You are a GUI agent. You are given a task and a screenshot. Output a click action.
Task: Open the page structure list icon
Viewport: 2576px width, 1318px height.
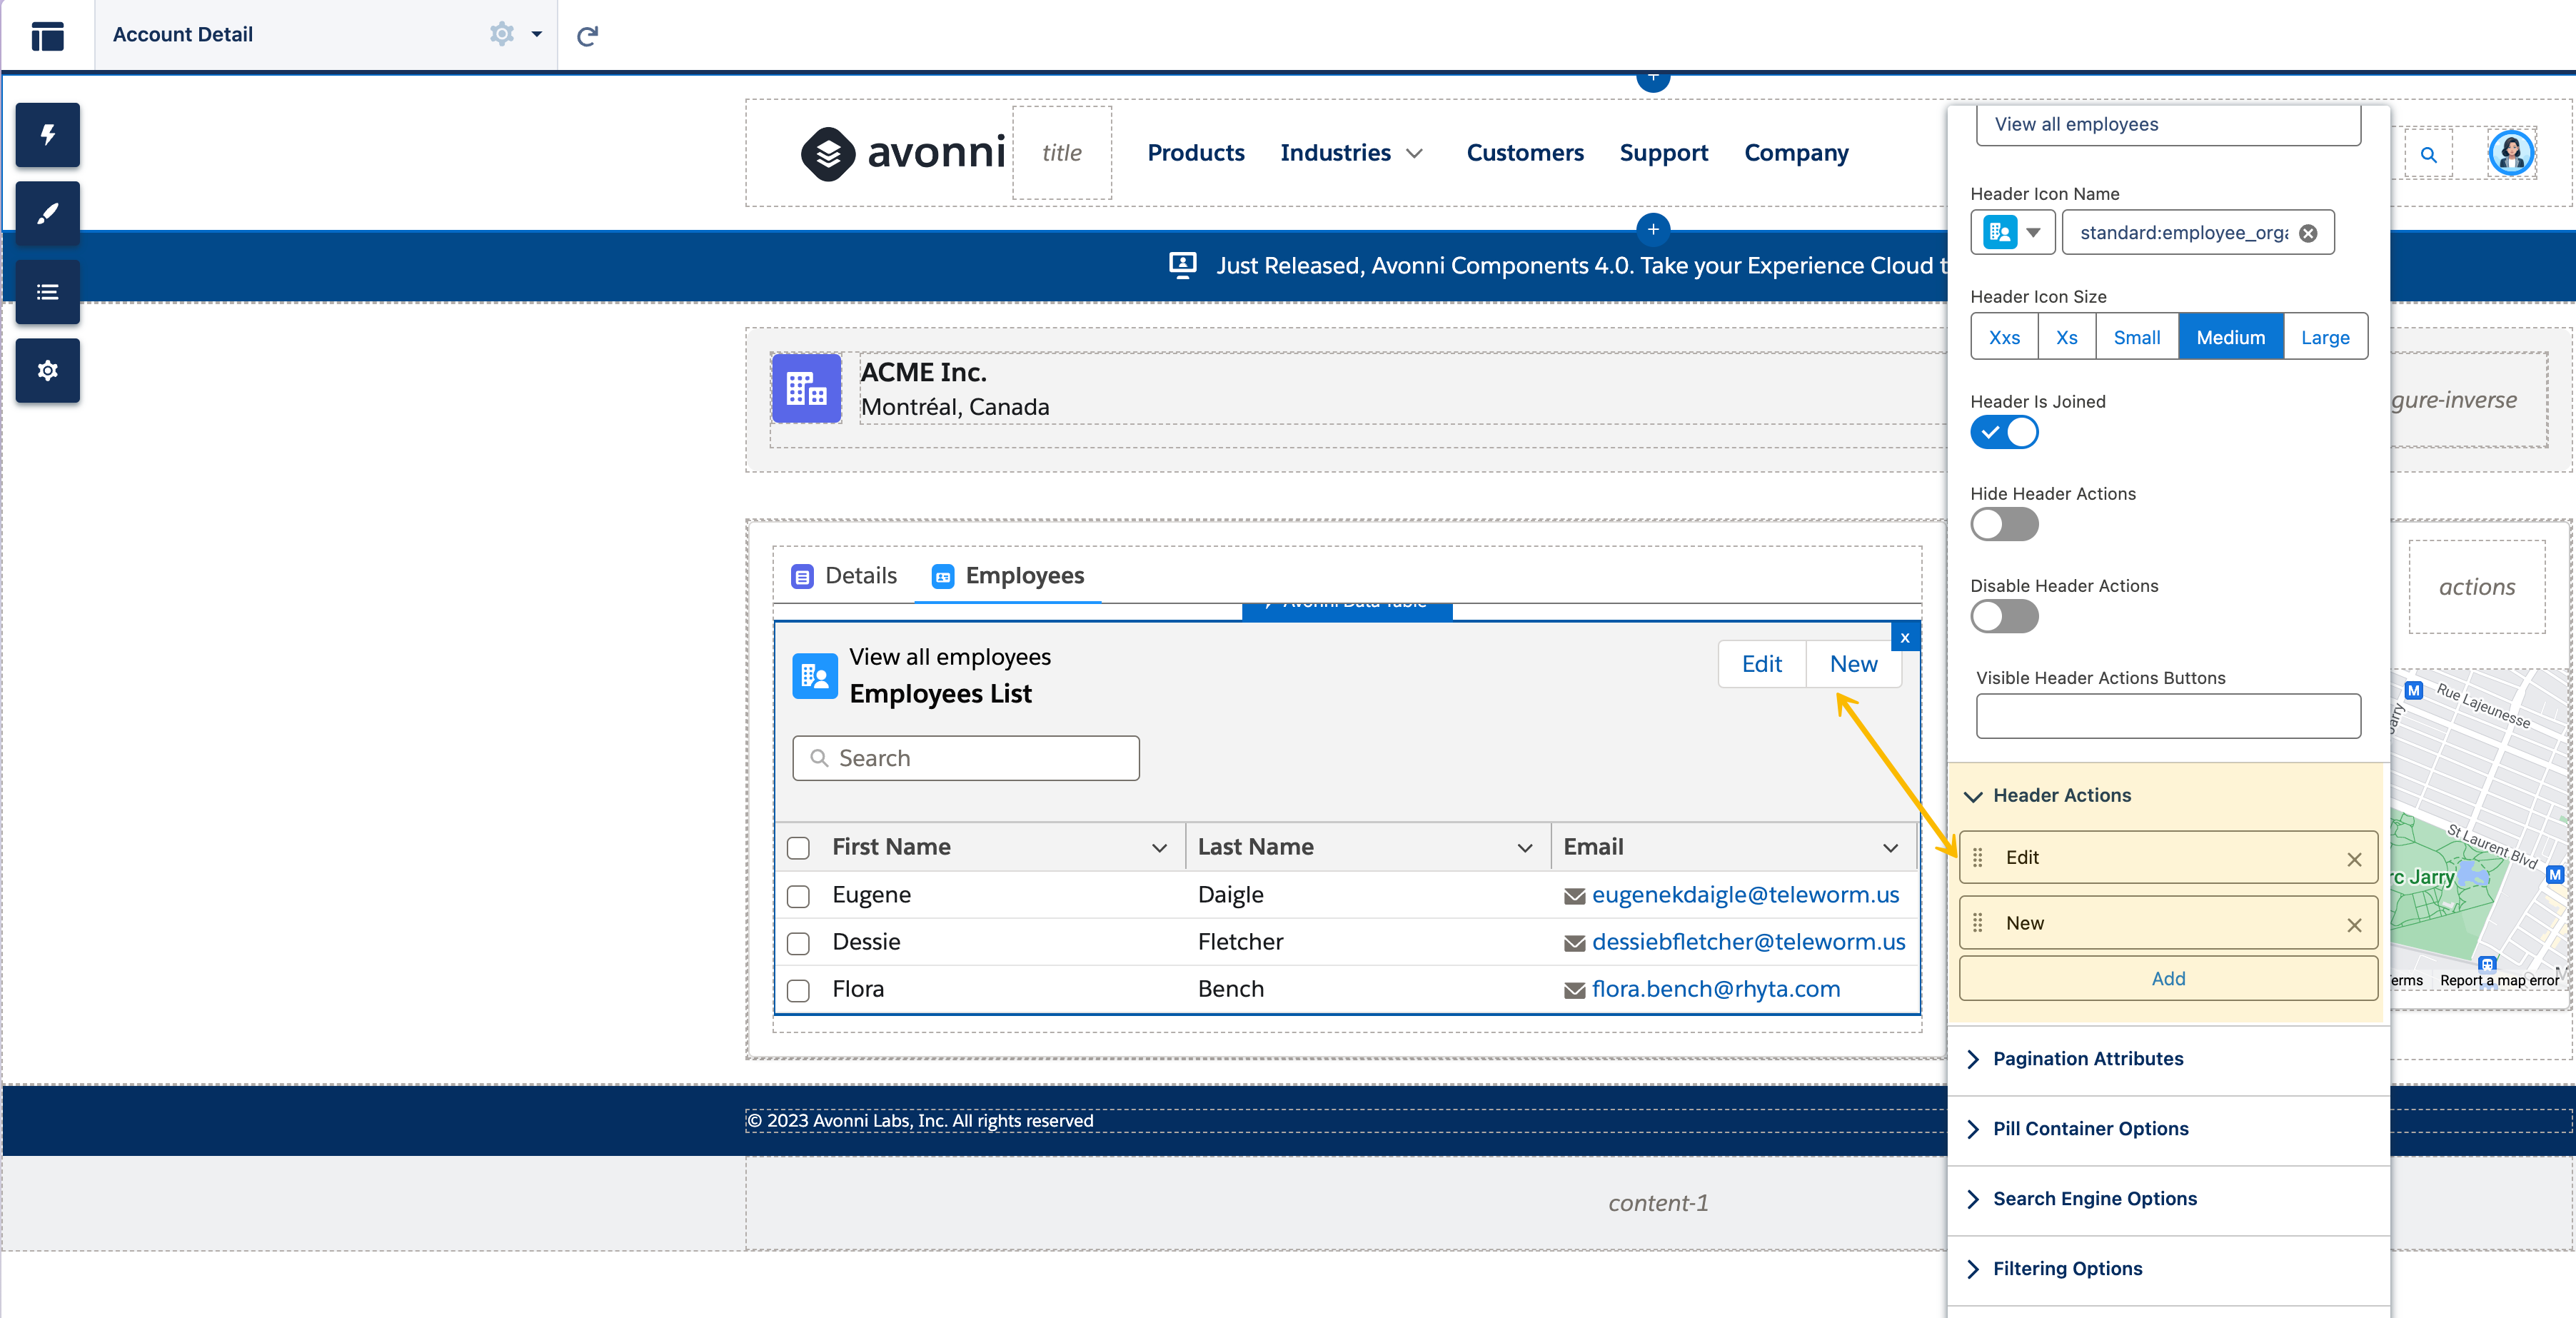tap(47, 292)
